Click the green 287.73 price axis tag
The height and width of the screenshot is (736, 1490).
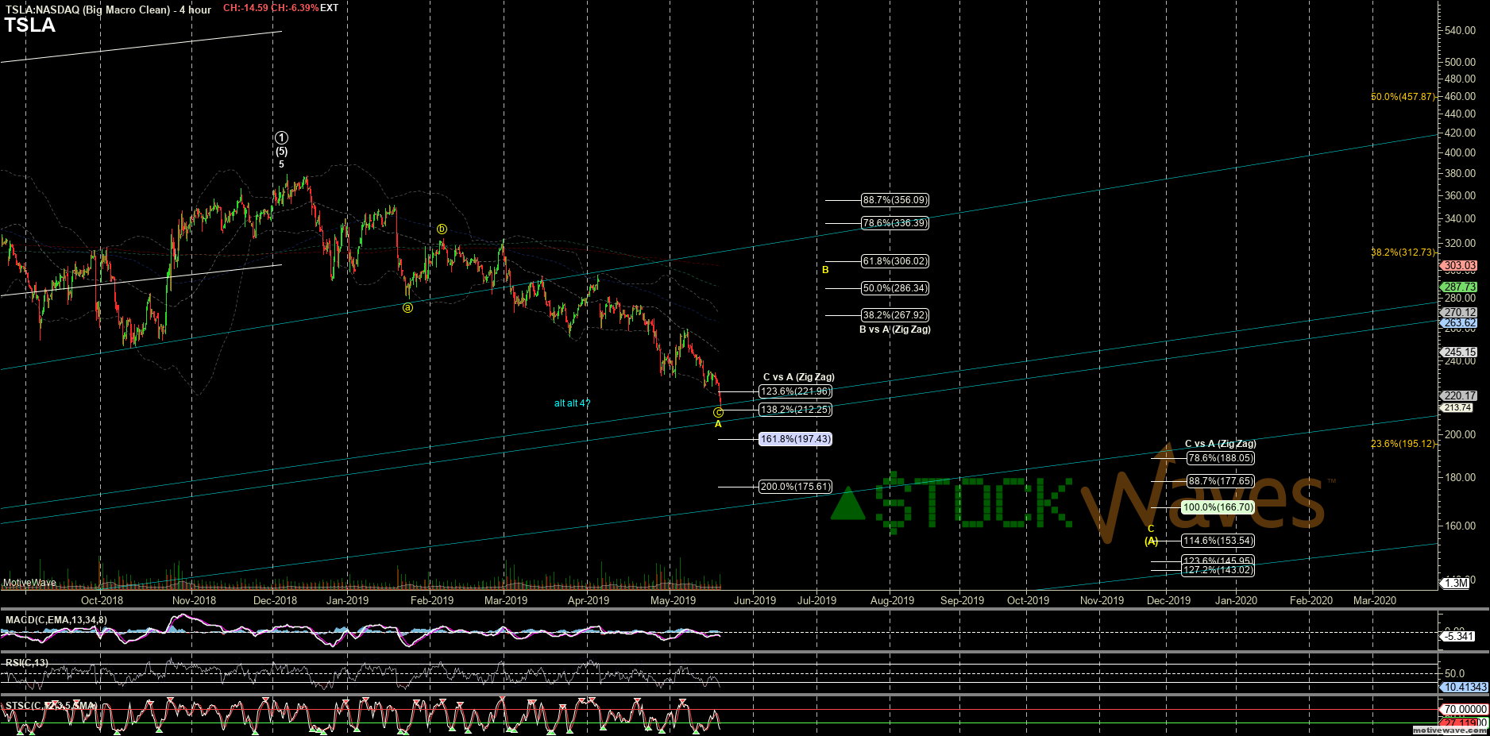pyautogui.click(x=1460, y=287)
